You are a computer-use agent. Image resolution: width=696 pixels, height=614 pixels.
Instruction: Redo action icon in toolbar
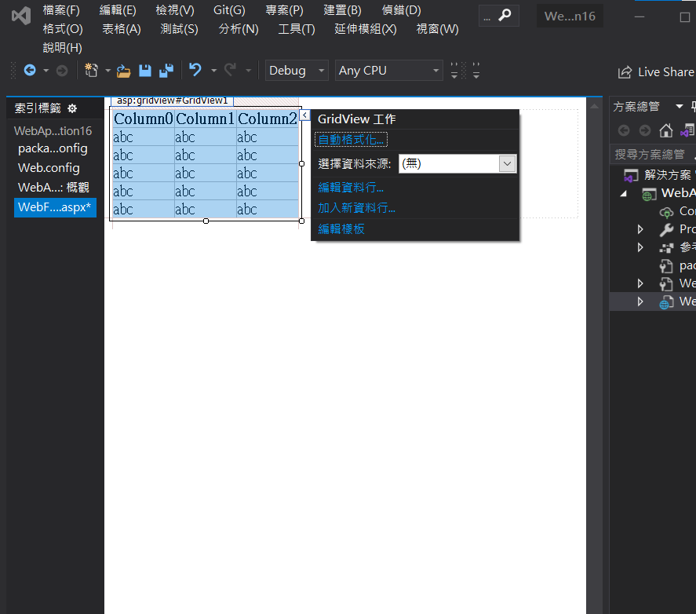[x=230, y=70]
